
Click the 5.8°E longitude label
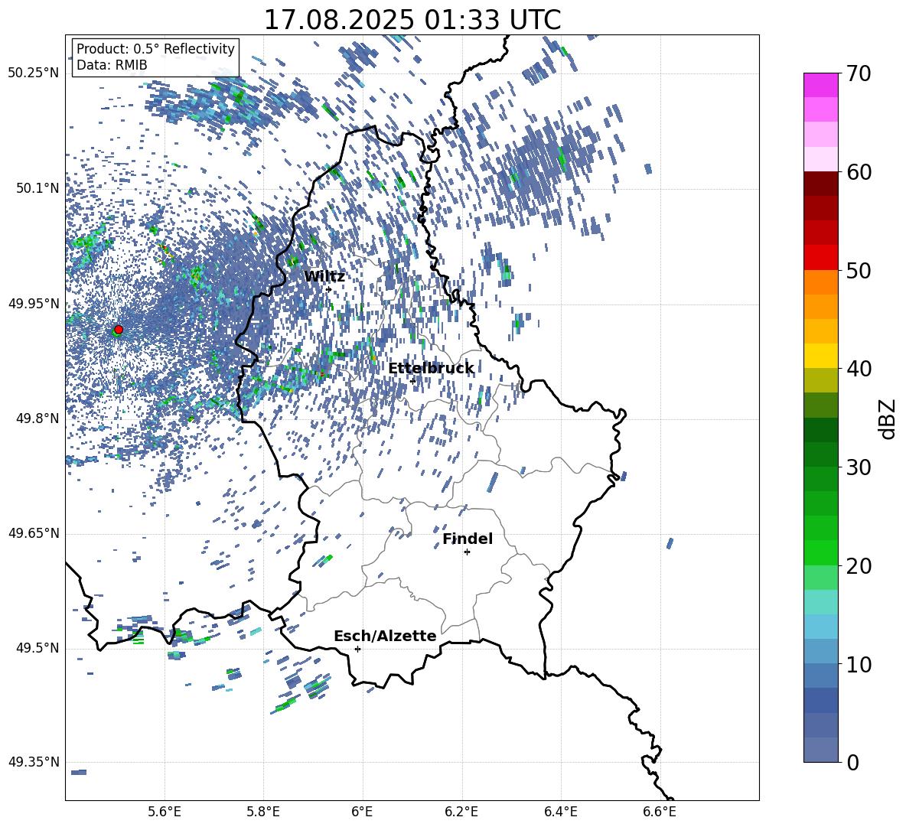click(263, 812)
